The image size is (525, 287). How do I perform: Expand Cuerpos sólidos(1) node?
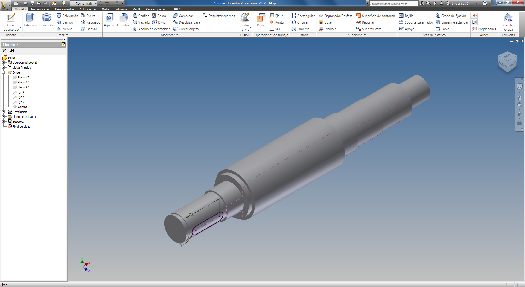(4, 63)
